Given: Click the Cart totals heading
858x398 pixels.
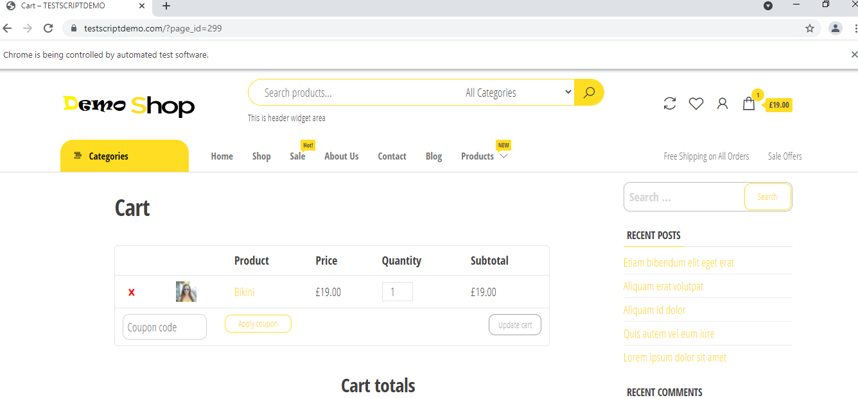Looking at the screenshot, I should click(378, 386).
